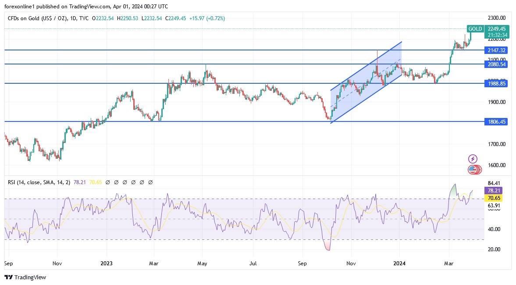Select the 2024 label on time axis
This screenshot has height=285, width=516.
click(x=399, y=264)
